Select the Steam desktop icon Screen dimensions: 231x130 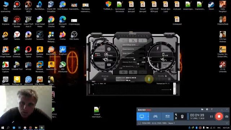click(211, 6)
